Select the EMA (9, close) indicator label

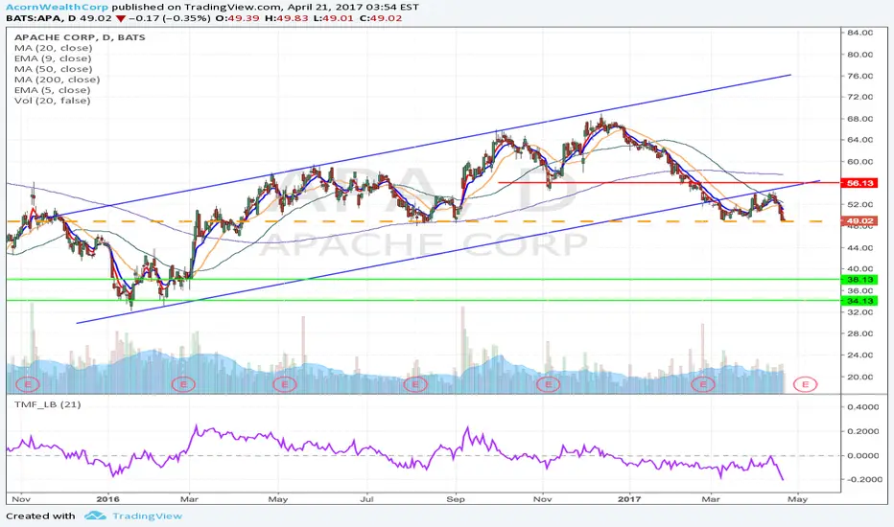pos(53,58)
